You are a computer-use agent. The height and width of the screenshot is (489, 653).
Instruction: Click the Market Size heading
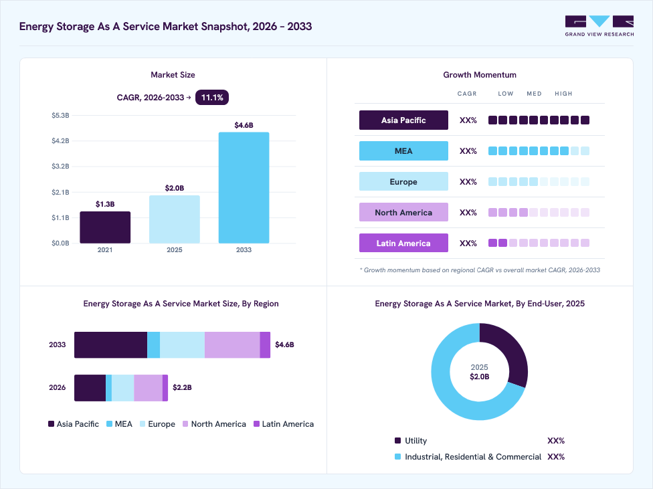(x=173, y=75)
